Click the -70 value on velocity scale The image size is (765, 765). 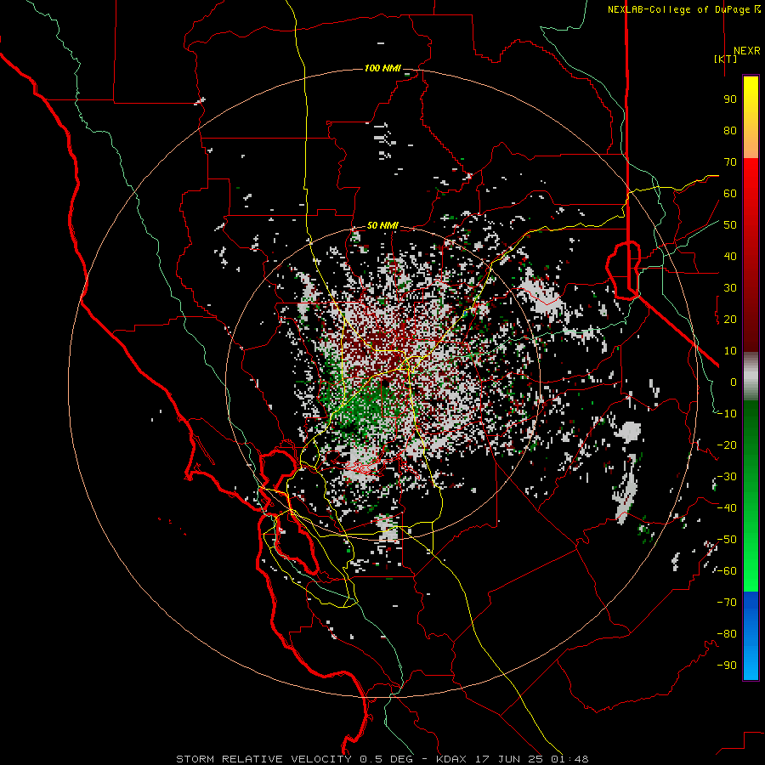[x=727, y=603]
